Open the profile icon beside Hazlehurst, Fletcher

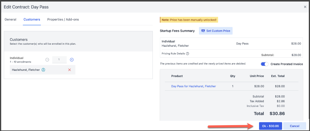tap(43, 70)
